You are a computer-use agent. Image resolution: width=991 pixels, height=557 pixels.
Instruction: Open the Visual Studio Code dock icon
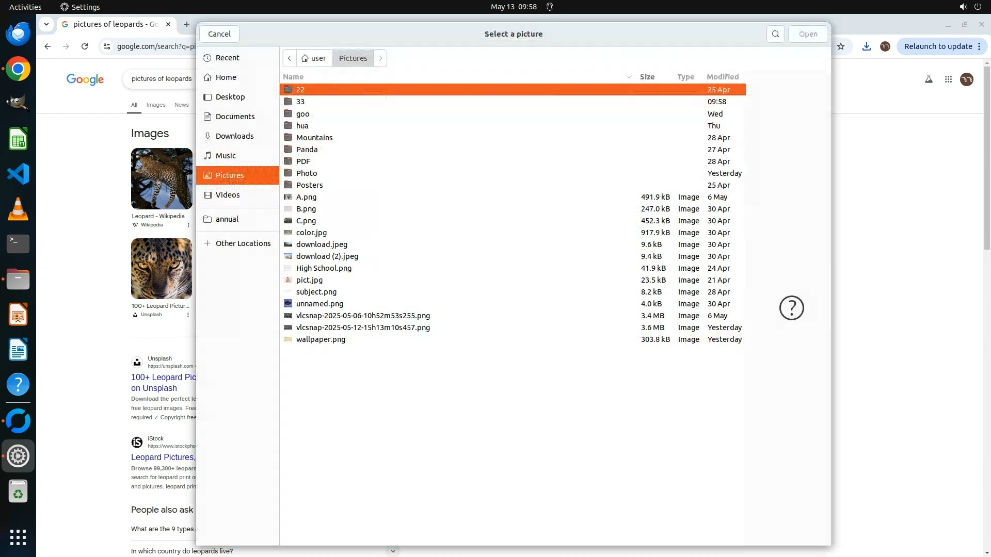[x=18, y=174]
